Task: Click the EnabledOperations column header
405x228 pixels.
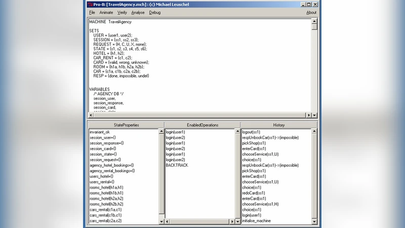Action: pos(202,125)
